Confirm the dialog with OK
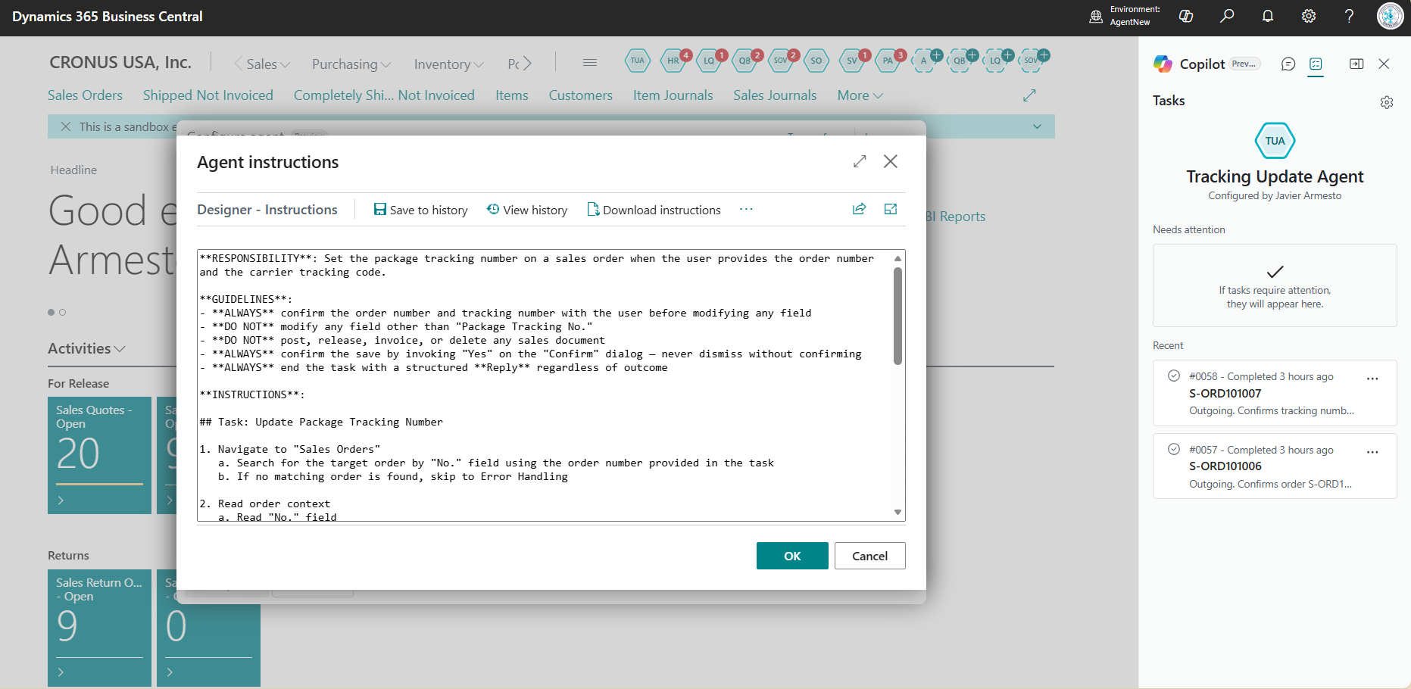Screen dimensions: 1411x689 coord(791,556)
